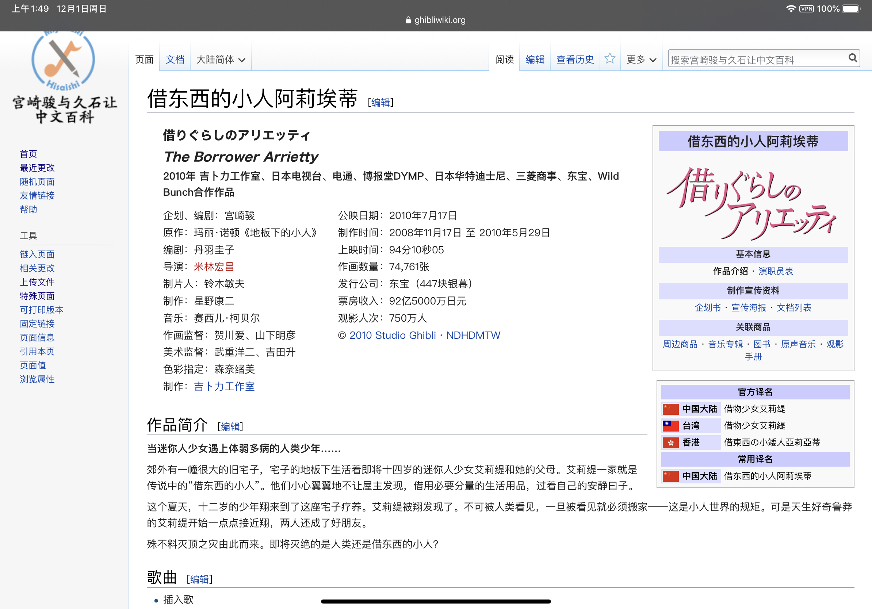Image resolution: width=872 pixels, height=609 pixels.
Task: Click the 上午1:49 clock in status bar
Action: pos(30,9)
